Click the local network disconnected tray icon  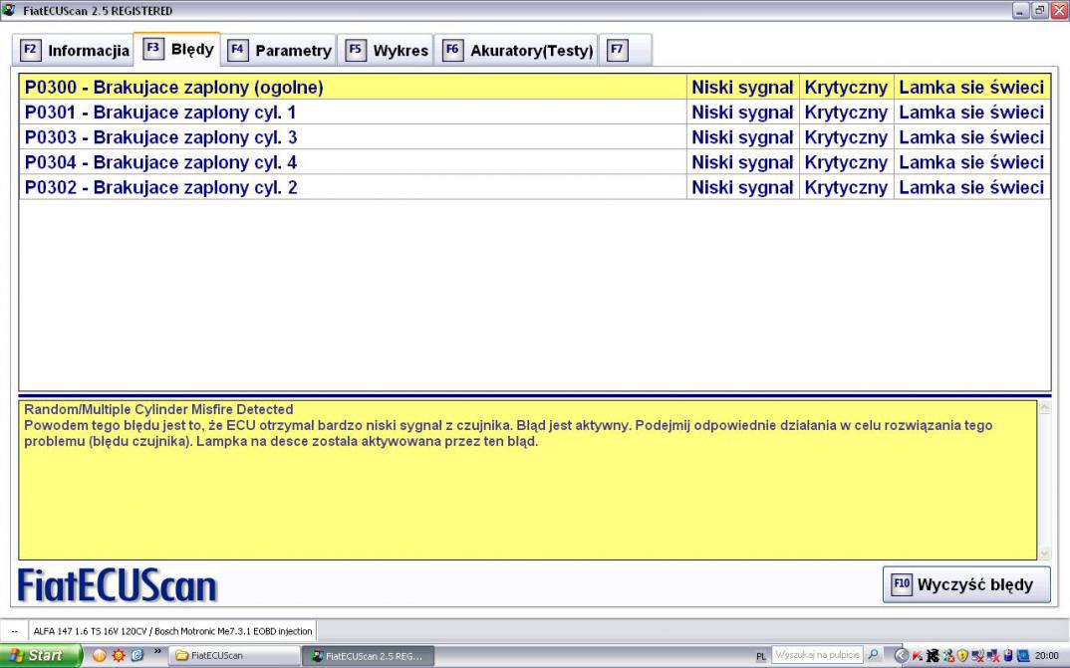click(x=993, y=656)
